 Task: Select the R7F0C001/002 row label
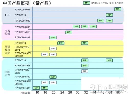23,21
